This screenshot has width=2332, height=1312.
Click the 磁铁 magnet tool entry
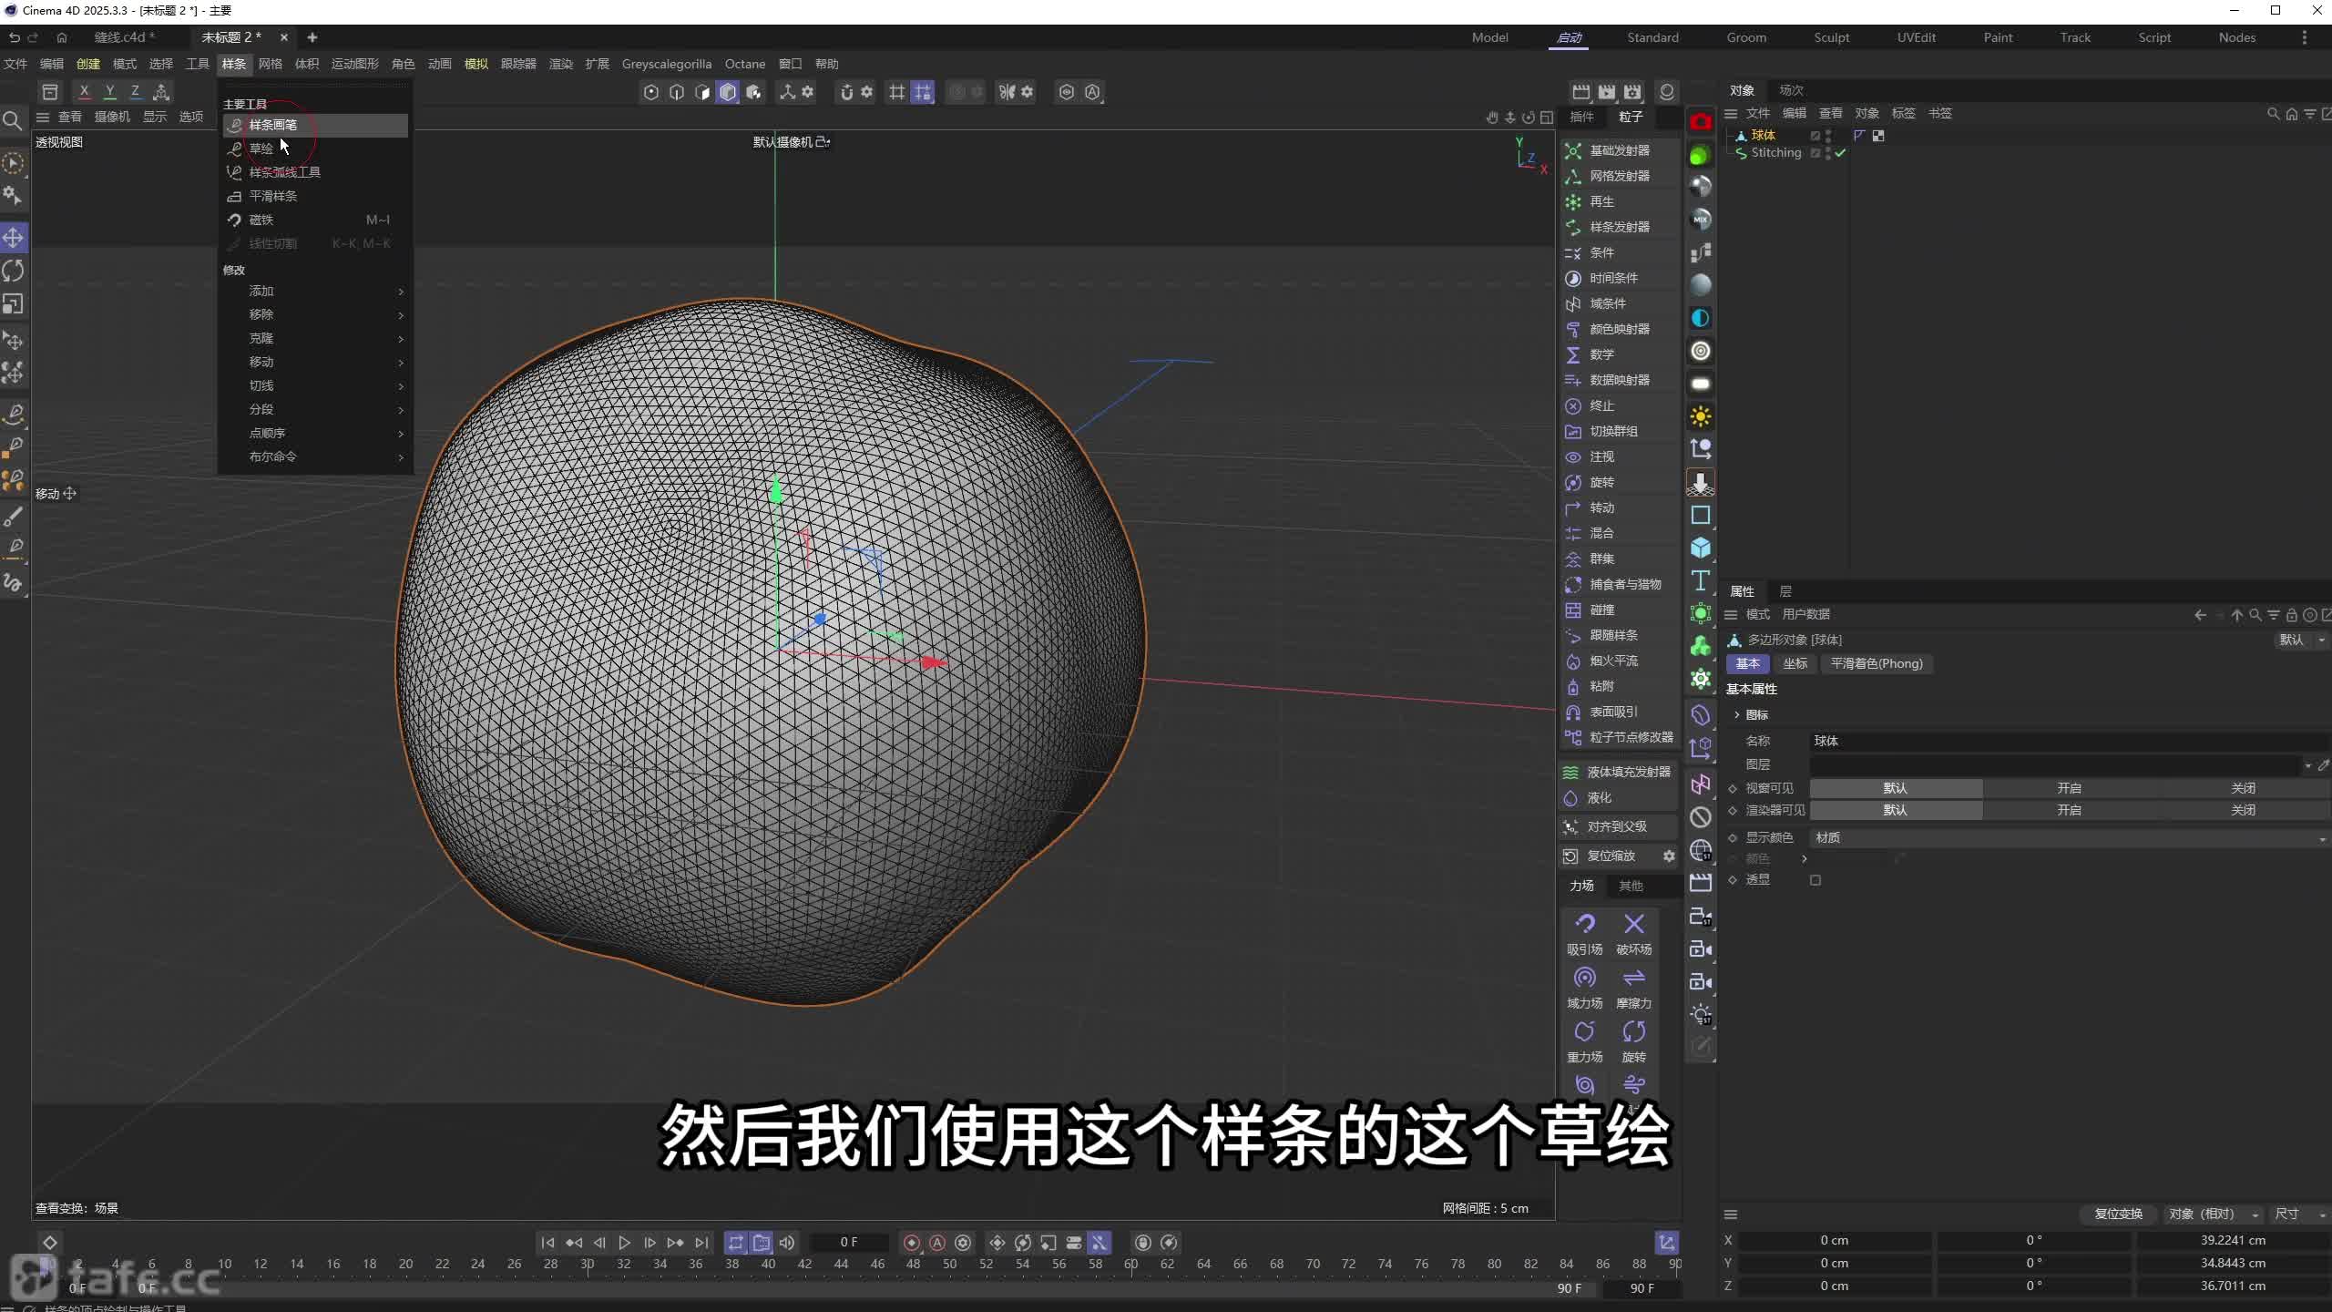[261, 220]
